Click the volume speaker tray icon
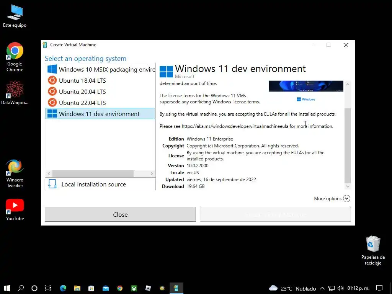The image size is (392, 294). click(340, 288)
